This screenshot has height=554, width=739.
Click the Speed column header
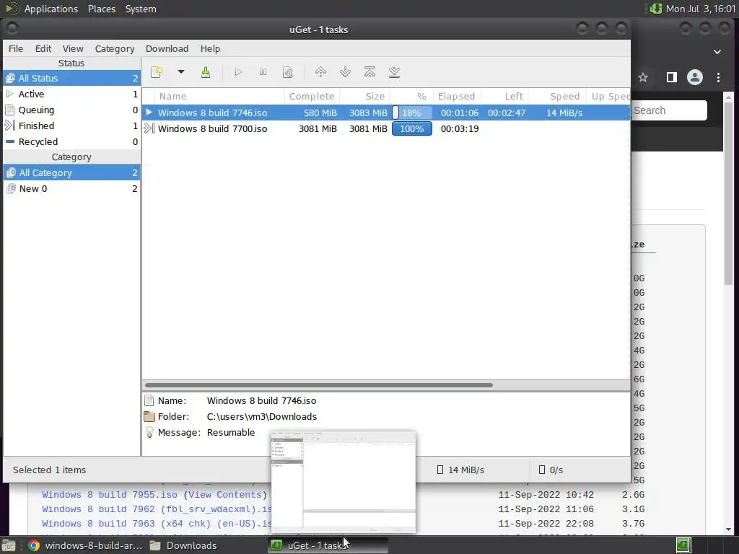coord(556,96)
